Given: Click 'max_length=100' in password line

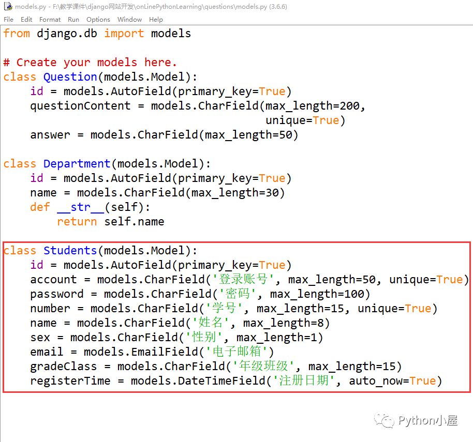Looking at the screenshot, I should tap(317, 294).
